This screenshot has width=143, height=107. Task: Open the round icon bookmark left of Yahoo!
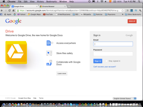[15, 14]
